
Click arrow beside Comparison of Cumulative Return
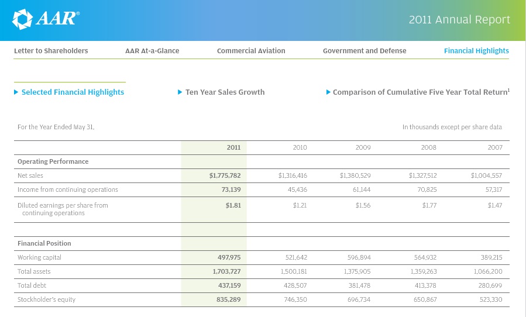[x=328, y=92]
